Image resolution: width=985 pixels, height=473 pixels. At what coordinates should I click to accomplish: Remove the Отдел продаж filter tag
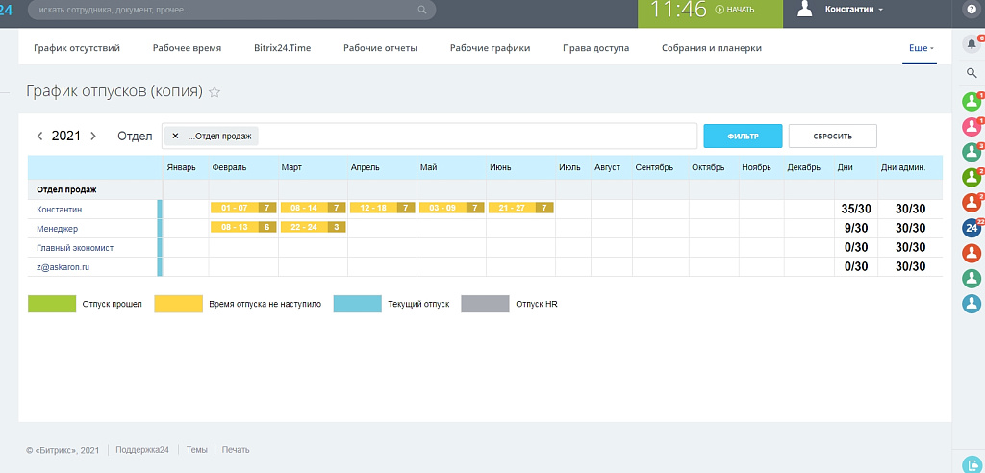[x=175, y=137]
